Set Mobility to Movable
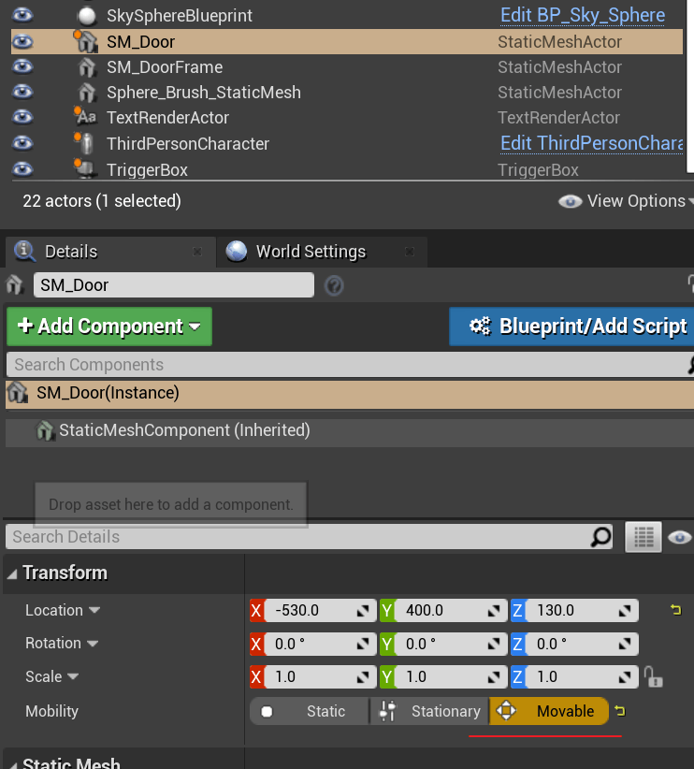The image size is (694, 769). (x=549, y=711)
